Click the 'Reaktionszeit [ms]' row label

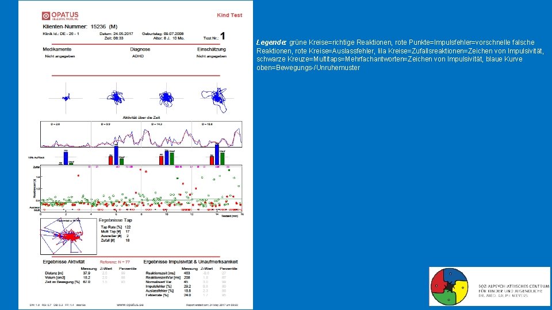(x=160, y=273)
